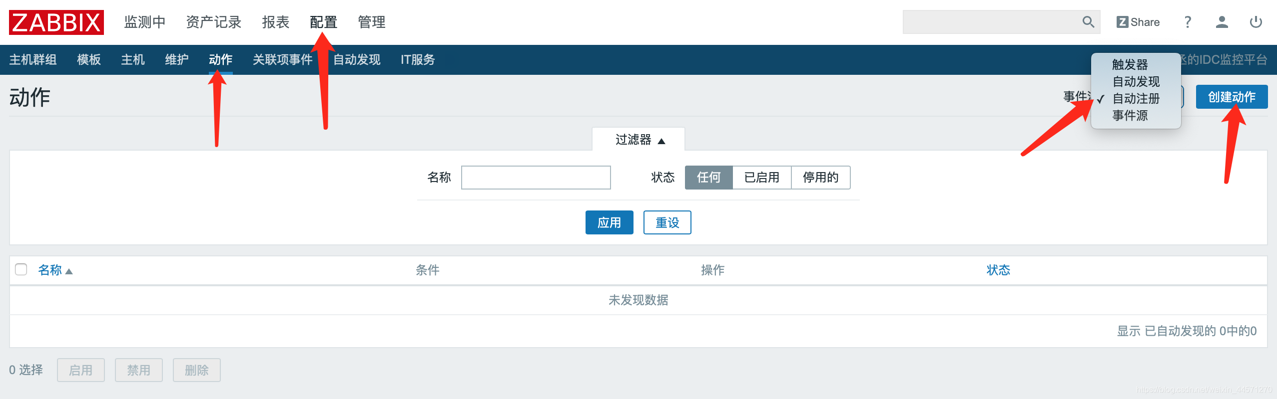Go to 维护 submenu
This screenshot has height=399, width=1277.
pyautogui.click(x=177, y=60)
